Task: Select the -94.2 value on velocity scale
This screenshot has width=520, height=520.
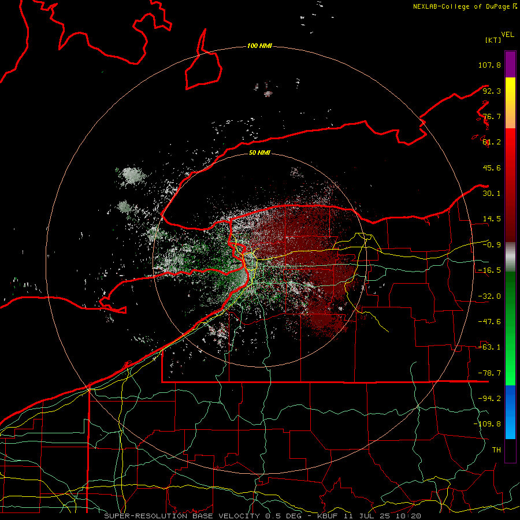Action: [489, 399]
